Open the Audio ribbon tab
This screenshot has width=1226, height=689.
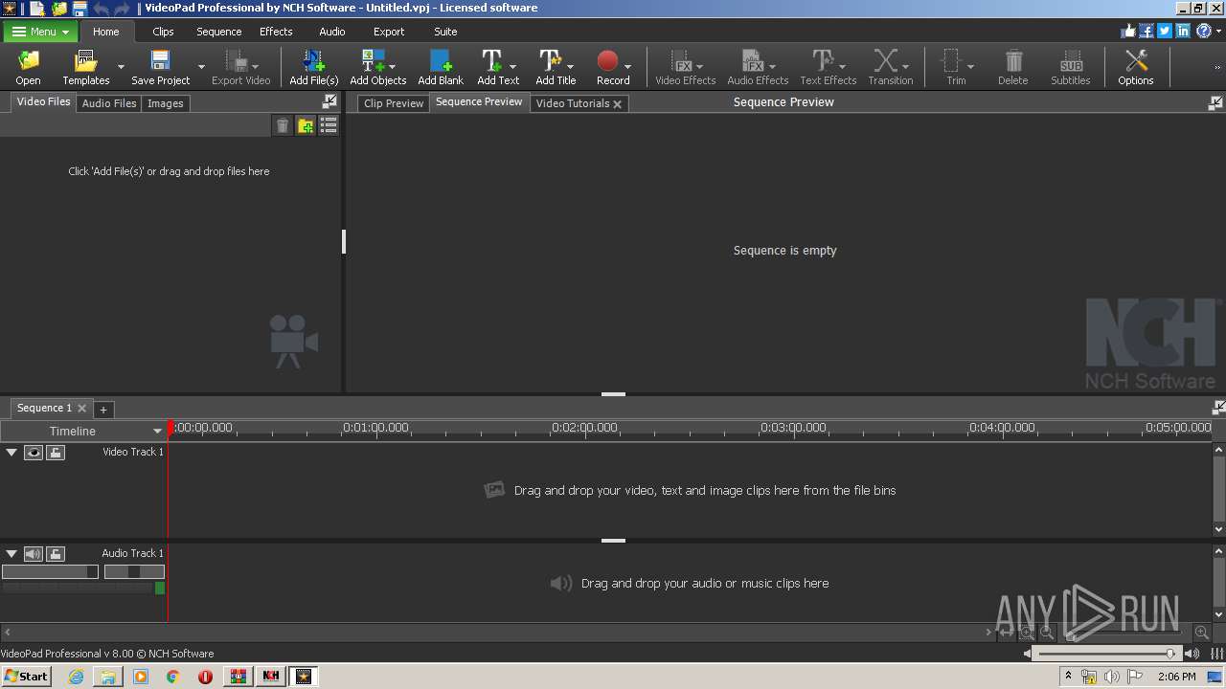332,32
